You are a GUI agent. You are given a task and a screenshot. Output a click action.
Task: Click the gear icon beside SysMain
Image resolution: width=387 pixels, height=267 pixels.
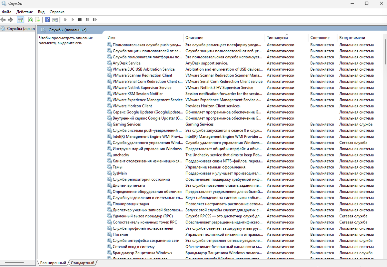coord(109,173)
